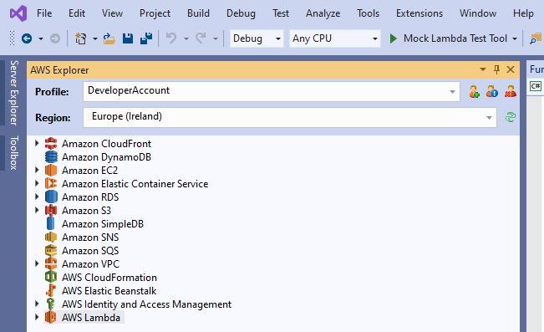Expand the AWS Lambda node
Image resolution: width=544 pixels, height=332 pixels.
(x=37, y=317)
